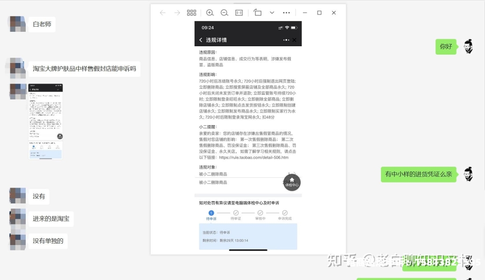Viewport: 485px width, 280px height.
Task: Click the 当前状态: 待申诉 status text
Action: (216, 232)
